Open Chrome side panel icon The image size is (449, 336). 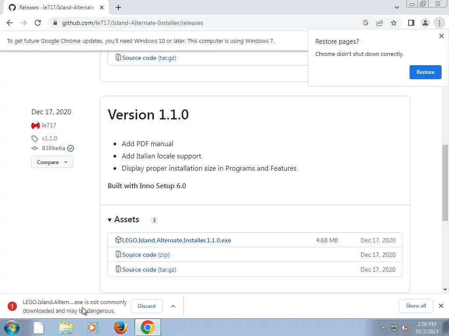coord(411,23)
